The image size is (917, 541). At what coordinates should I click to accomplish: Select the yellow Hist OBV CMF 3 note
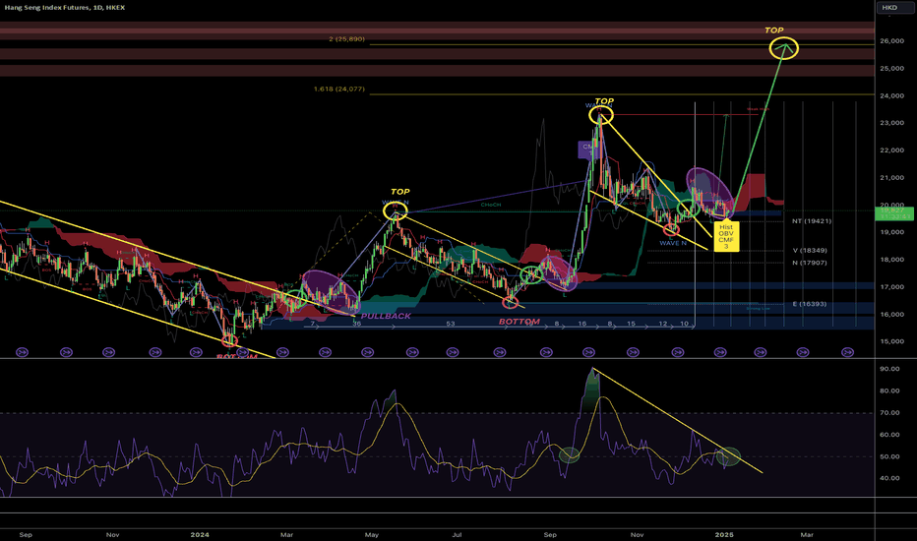coord(726,236)
